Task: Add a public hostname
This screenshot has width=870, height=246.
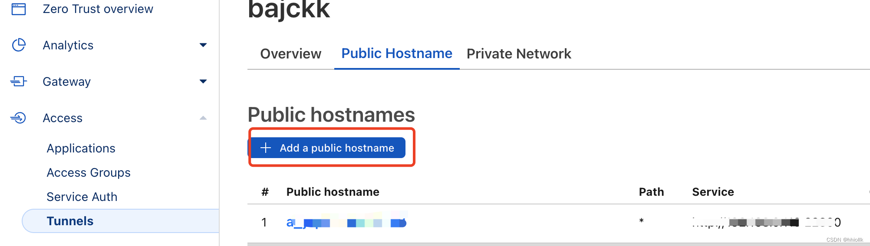Action: click(328, 148)
